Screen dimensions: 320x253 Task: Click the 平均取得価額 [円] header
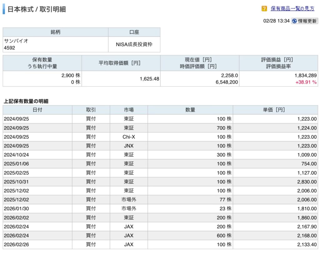point(121,63)
